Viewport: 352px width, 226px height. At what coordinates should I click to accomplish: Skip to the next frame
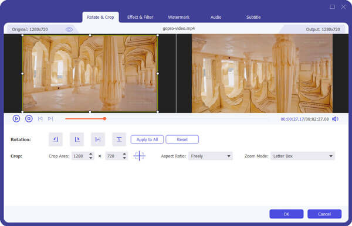point(50,119)
